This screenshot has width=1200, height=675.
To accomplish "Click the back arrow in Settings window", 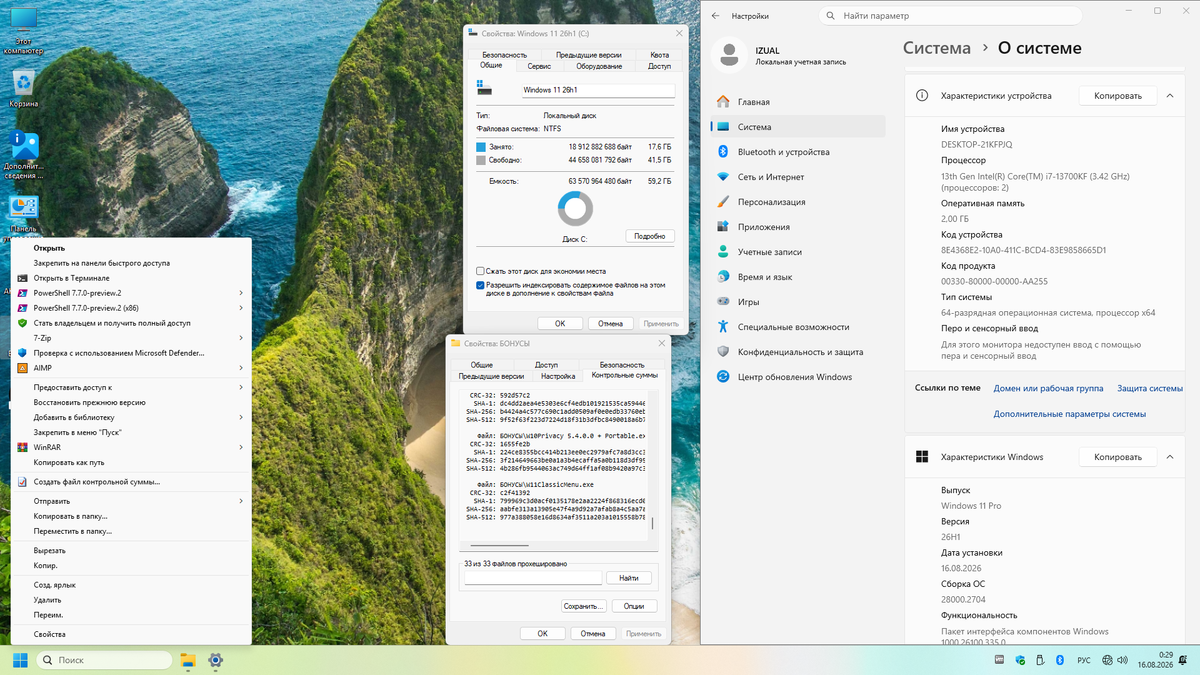I will coord(716,16).
